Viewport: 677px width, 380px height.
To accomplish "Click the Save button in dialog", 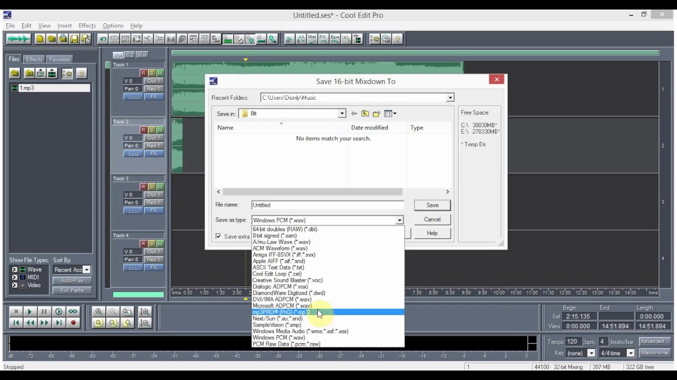I will 432,205.
